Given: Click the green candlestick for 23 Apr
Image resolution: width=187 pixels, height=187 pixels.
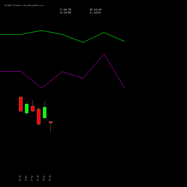Looking at the screenshot, I should coord(27,108).
